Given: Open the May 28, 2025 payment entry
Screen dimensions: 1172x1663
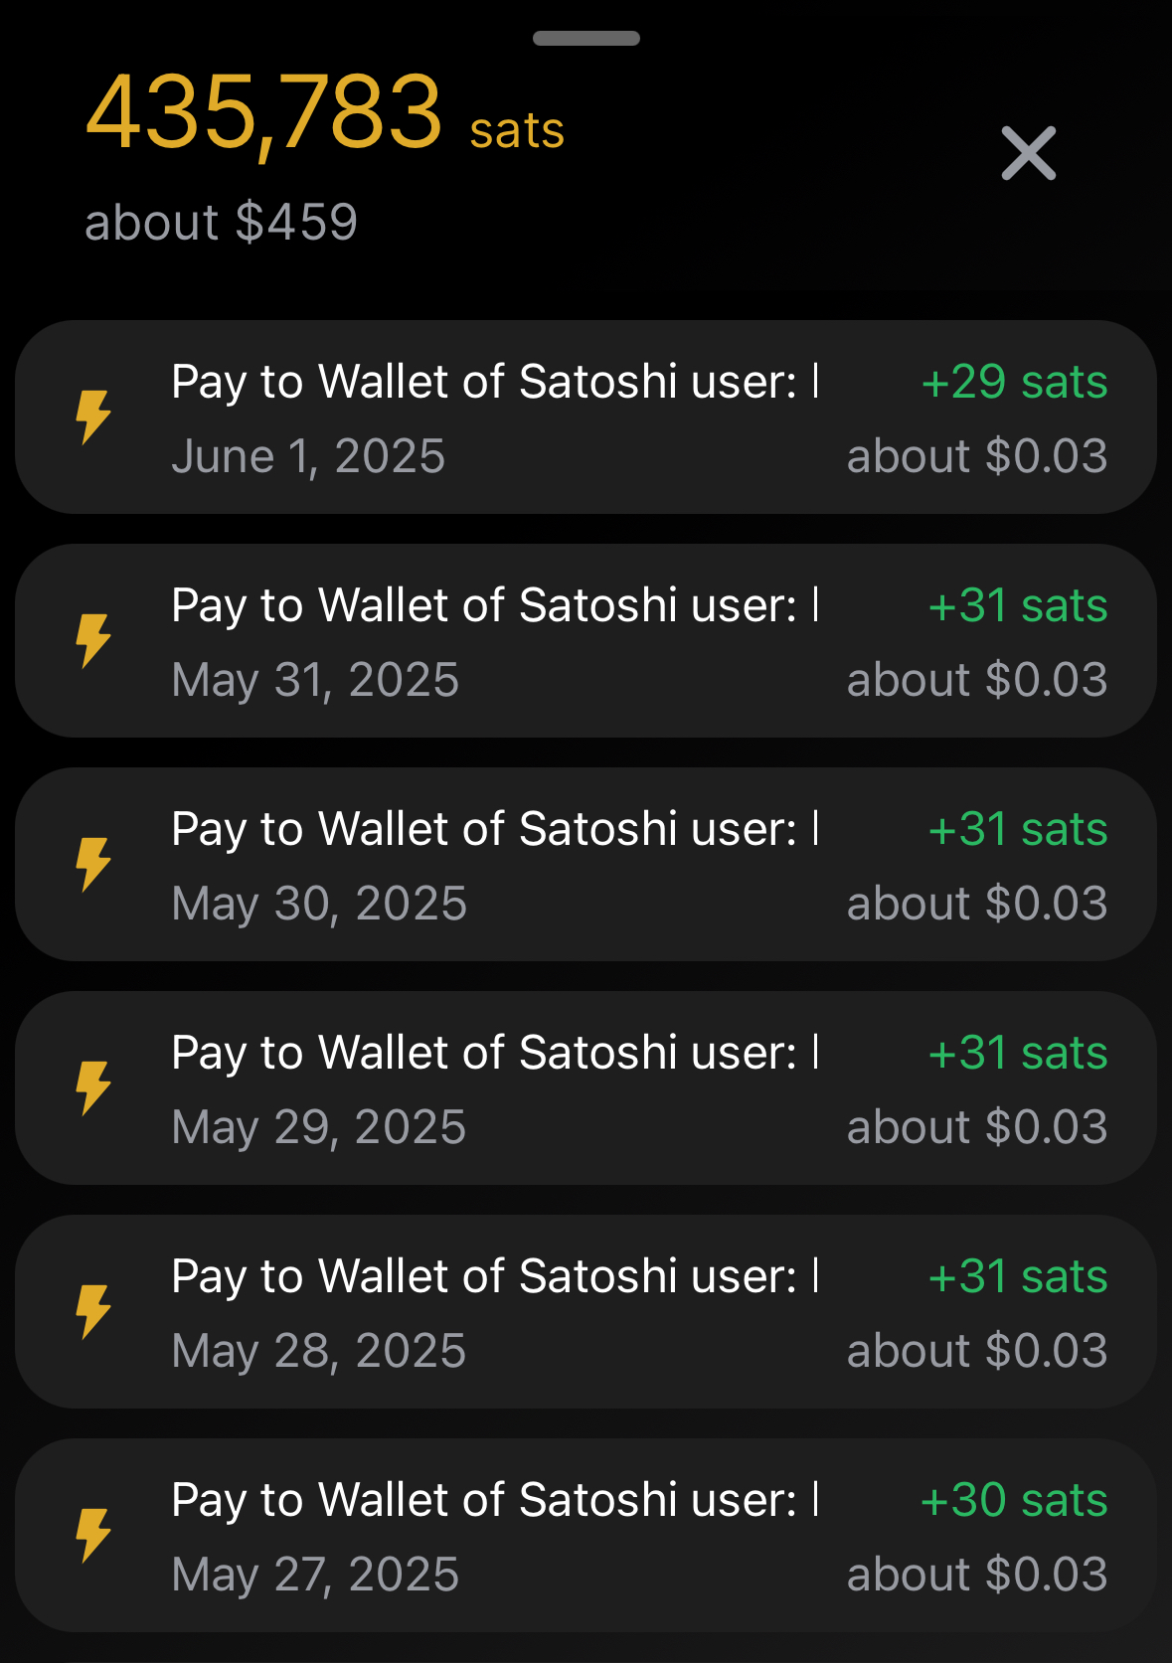Looking at the screenshot, I should click(x=586, y=1311).
